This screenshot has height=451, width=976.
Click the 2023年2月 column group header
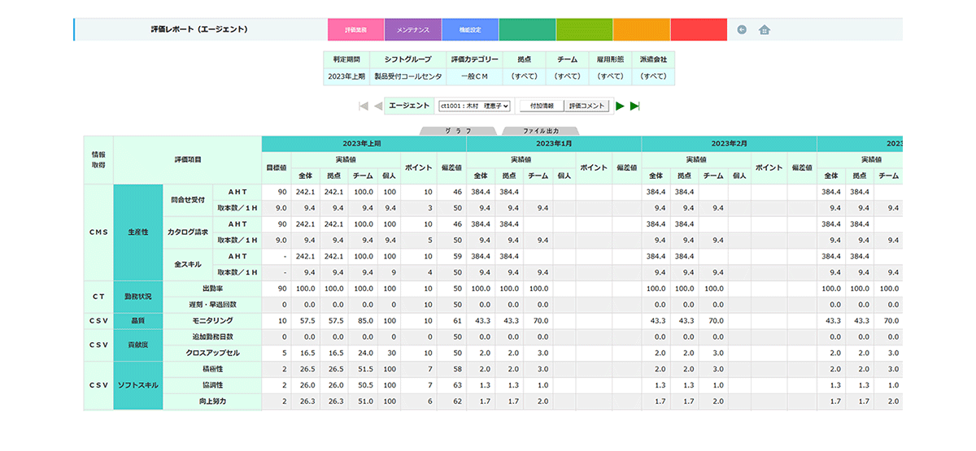click(730, 143)
